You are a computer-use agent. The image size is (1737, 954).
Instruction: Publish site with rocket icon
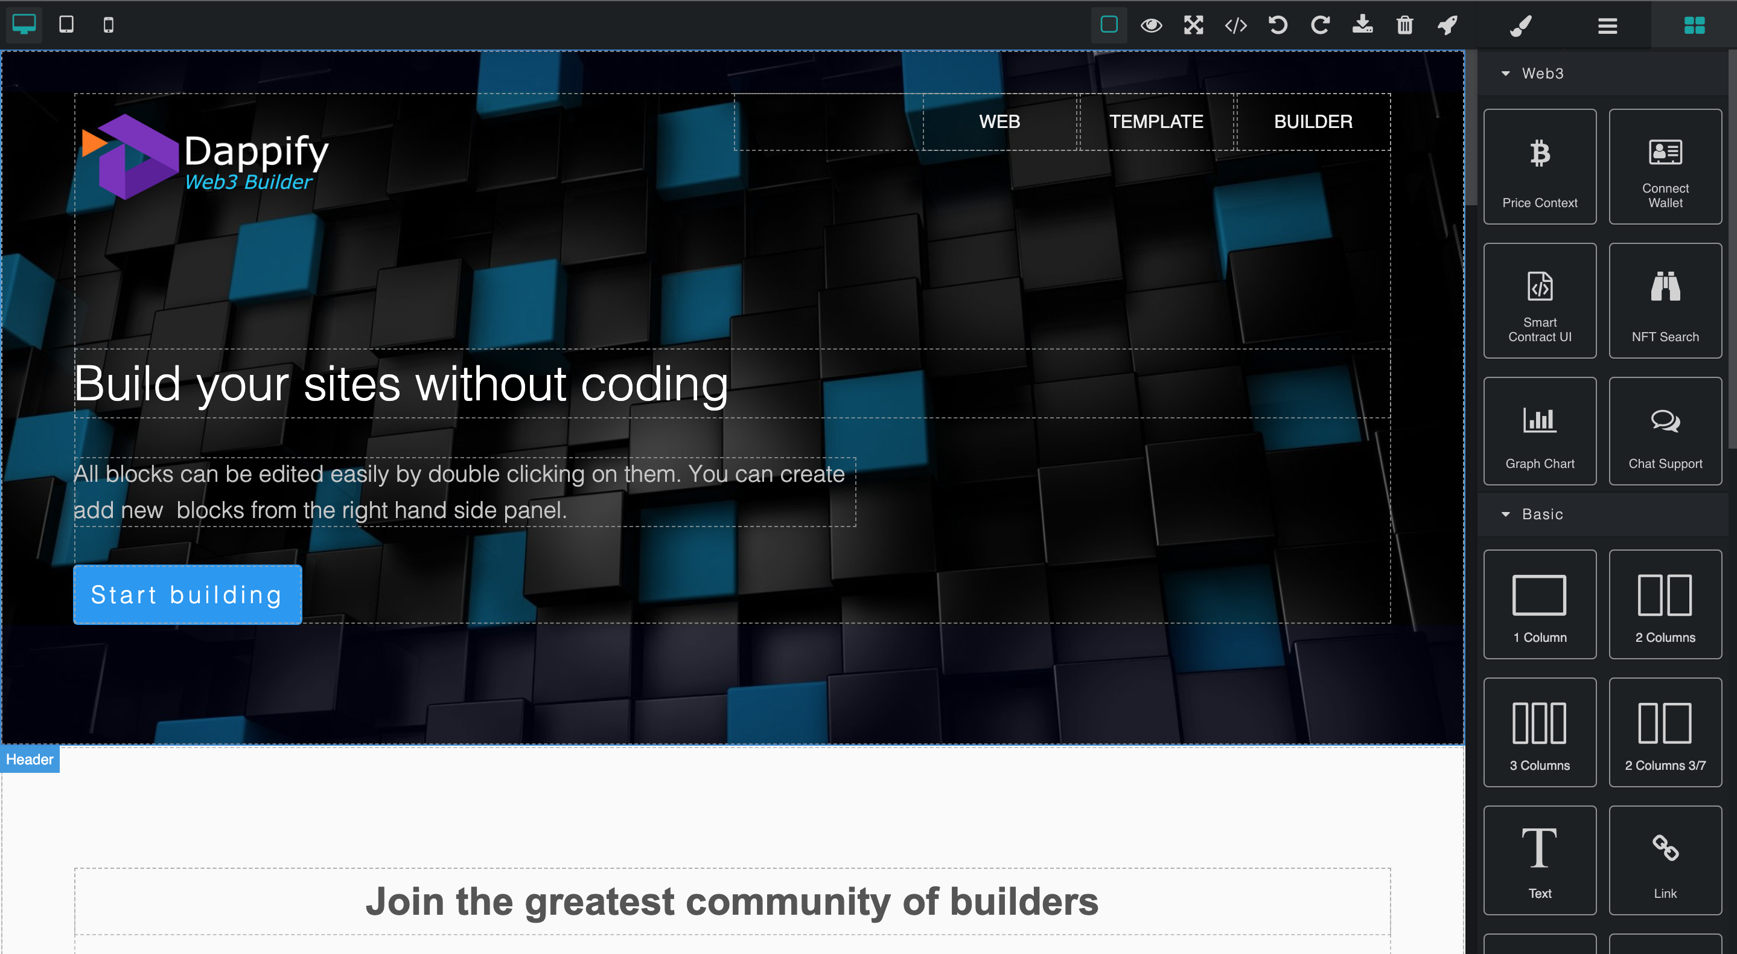click(x=1447, y=25)
